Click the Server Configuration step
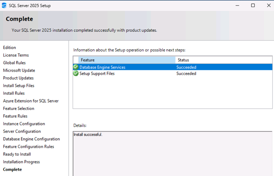This screenshot has width=274, height=176. pyautogui.click(x=22, y=131)
